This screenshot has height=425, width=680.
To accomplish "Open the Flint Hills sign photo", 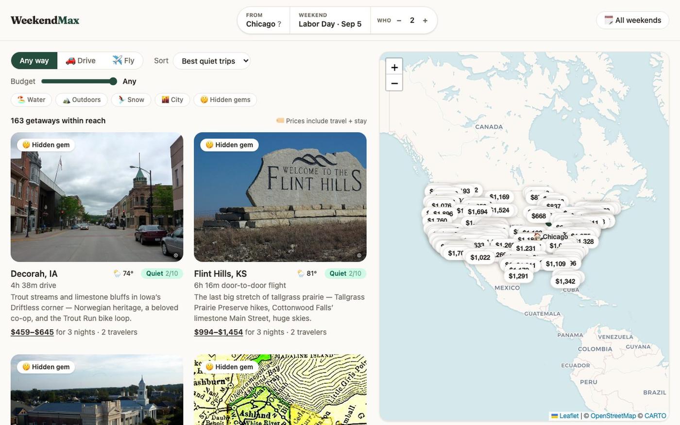I will click(x=280, y=197).
